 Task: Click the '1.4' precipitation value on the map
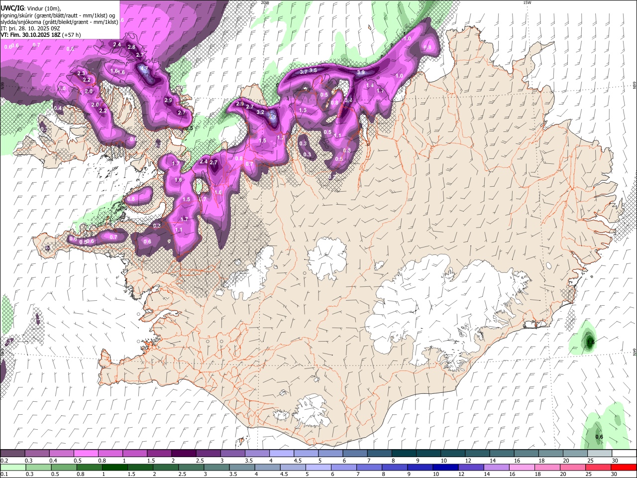click(x=370, y=86)
